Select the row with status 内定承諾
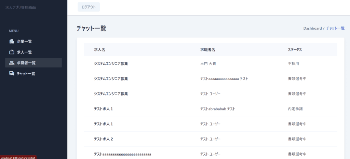This screenshot has width=350, height=159. [295, 109]
